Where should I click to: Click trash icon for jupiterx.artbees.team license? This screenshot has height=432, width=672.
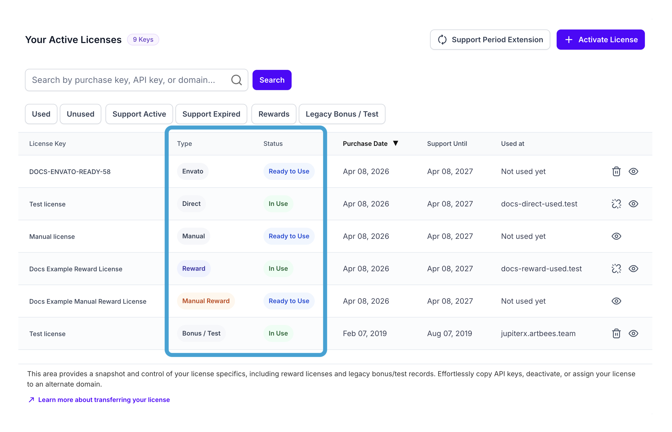616,333
